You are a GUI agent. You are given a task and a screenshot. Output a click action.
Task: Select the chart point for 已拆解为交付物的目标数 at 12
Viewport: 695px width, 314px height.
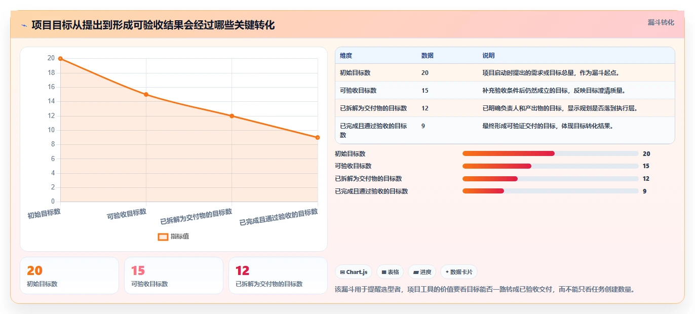pos(231,116)
